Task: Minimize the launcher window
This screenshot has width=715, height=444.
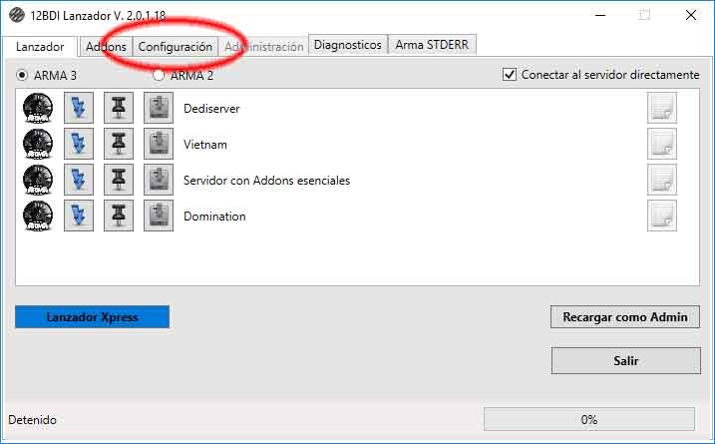Action: (600, 15)
